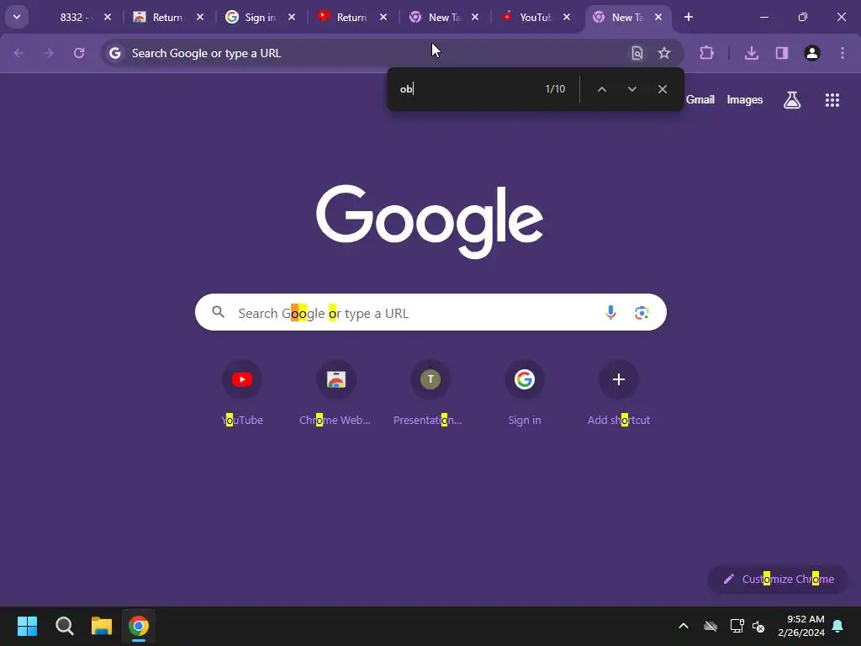Open the Sign in shortcut
The height and width of the screenshot is (646, 861).
pyautogui.click(x=525, y=394)
